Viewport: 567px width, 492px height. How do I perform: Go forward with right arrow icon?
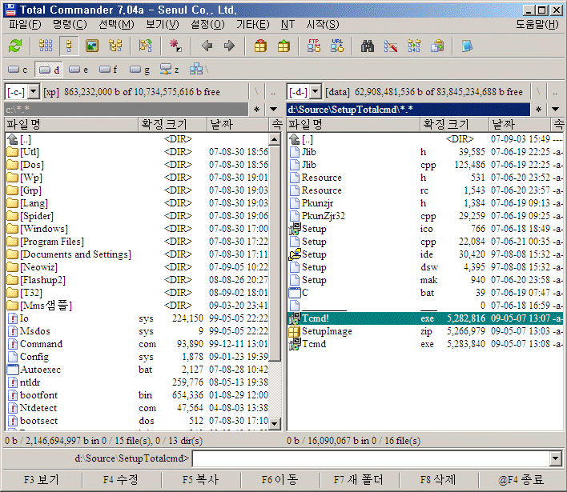tap(229, 46)
